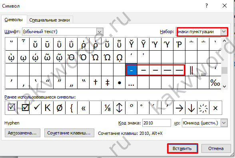Click the symbol grid scrollbar thumb
Viewport: 235px width, 158px height.
[224, 70]
